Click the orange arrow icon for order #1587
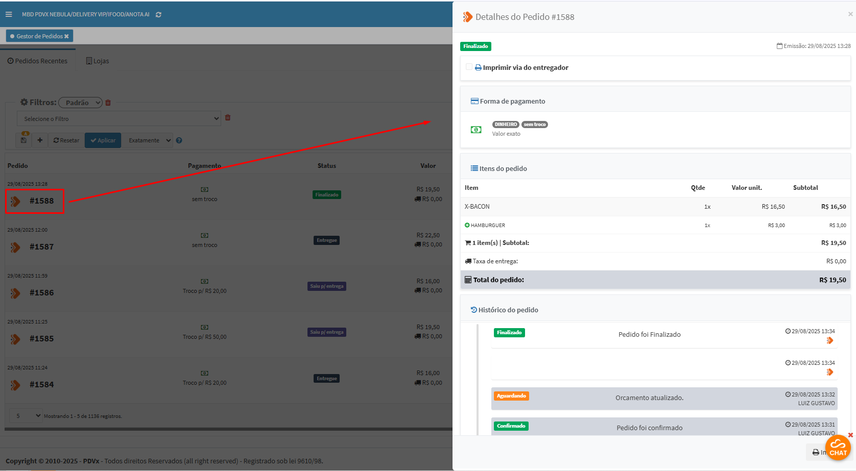Image resolution: width=856 pixels, height=471 pixels. (15, 247)
